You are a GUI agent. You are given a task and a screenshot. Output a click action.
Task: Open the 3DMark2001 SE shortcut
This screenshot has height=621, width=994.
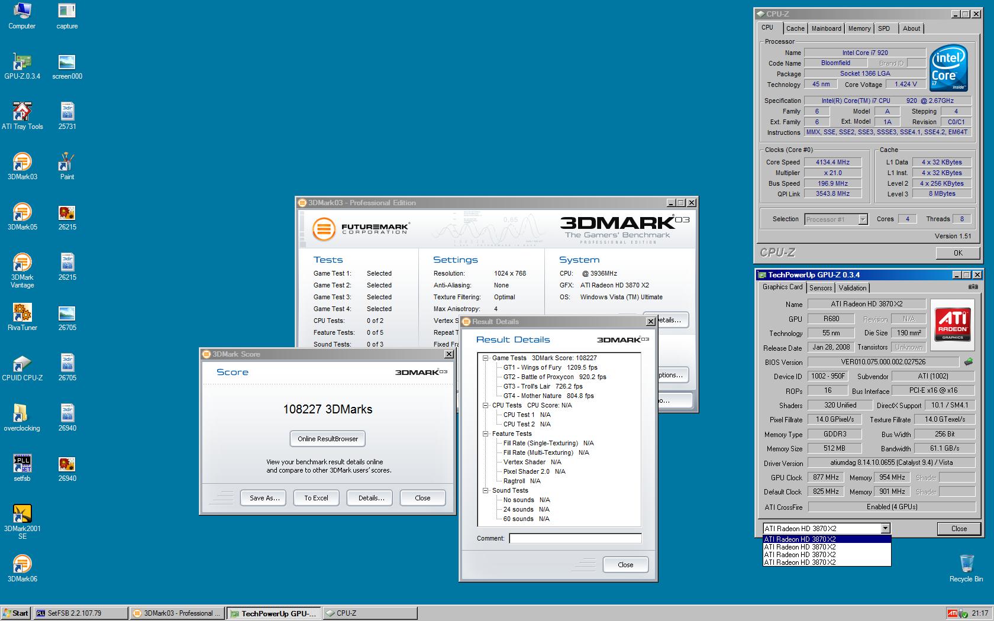coord(22,522)
